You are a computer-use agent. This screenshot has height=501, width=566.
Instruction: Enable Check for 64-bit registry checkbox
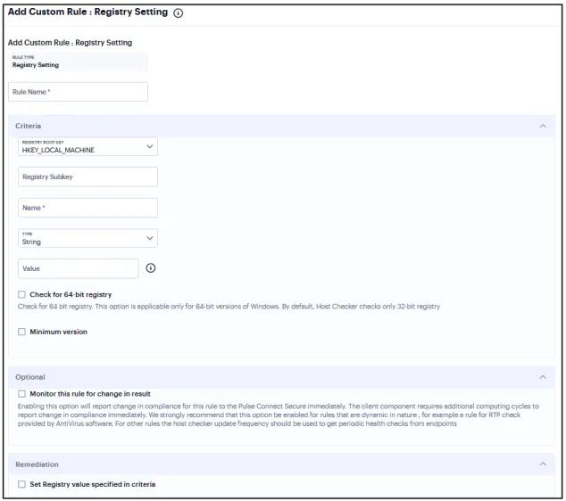click(x=22, y=294)
